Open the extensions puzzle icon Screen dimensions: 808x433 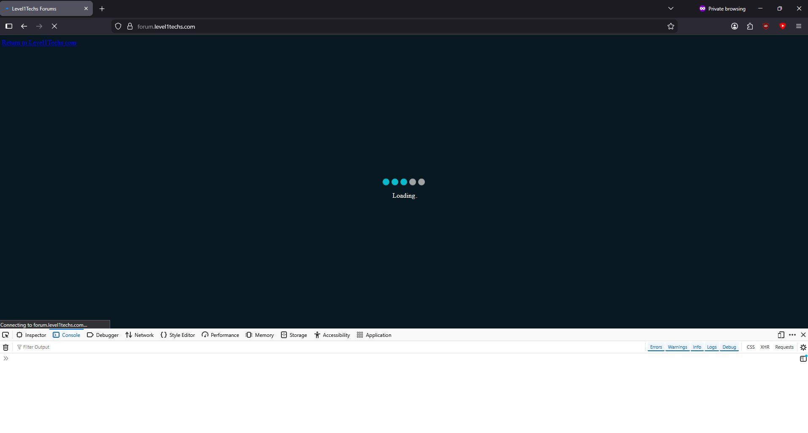click(750, 27)
